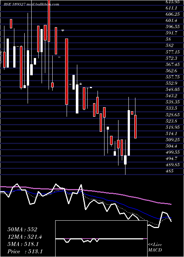
Task: Click the 12MA : 521.4 readout
Action: click(25, 237)
